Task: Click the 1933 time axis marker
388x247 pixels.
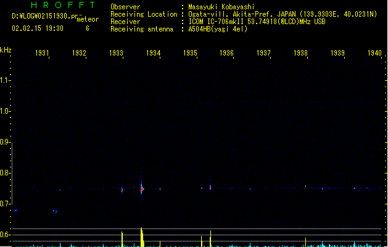Action: 116,52
